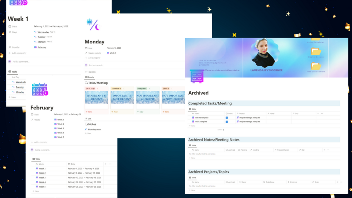The image size is (352, 198).
Task: Click Add a property on the February page
Action: (x=39, y=142)
